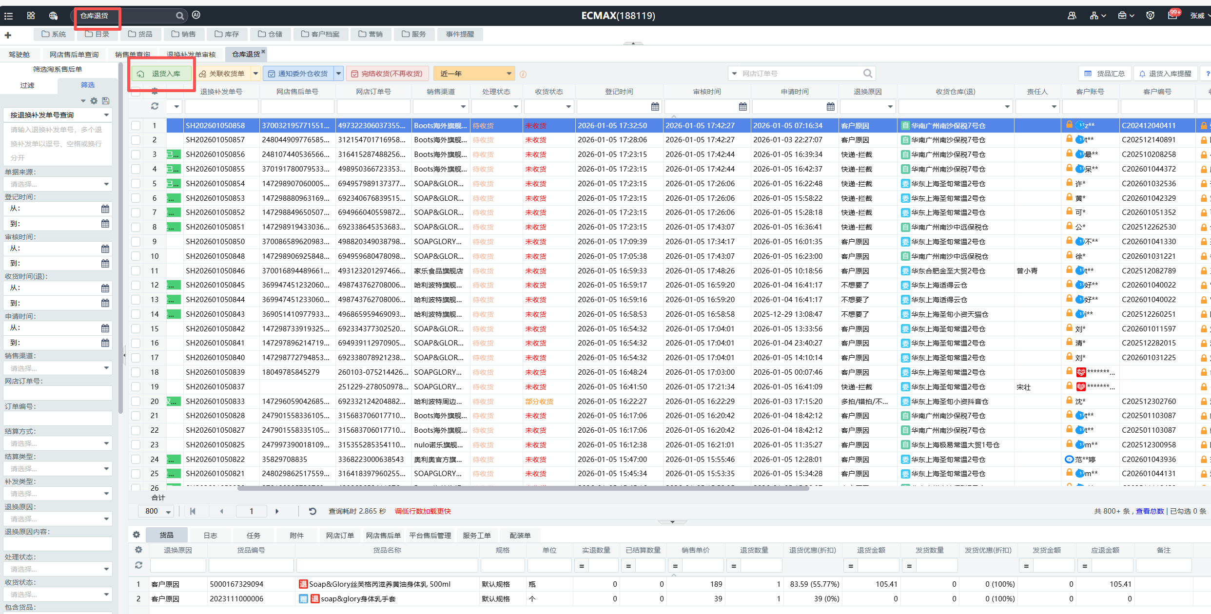Click the 网店订单号 input in filter panel
The width and height of the screenshot is (1211, 614).
click(58, 393)
